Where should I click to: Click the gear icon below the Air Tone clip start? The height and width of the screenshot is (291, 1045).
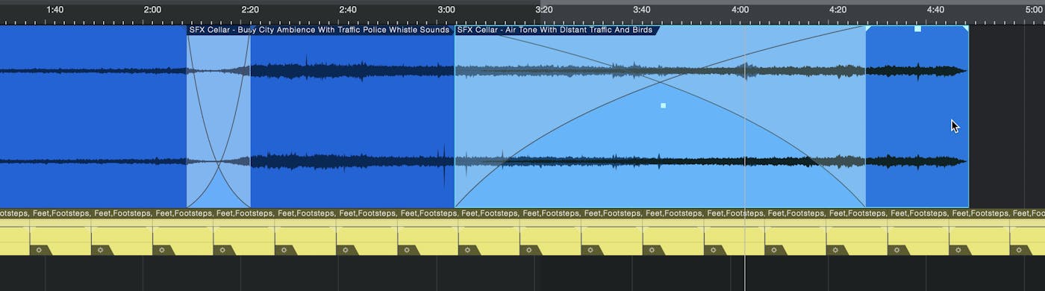pos(467,250)
